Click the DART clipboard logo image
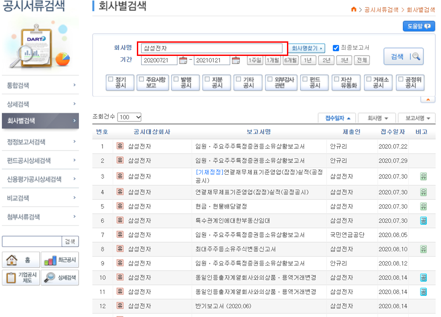This screenshot has width=441, height=317. (37, 46)
